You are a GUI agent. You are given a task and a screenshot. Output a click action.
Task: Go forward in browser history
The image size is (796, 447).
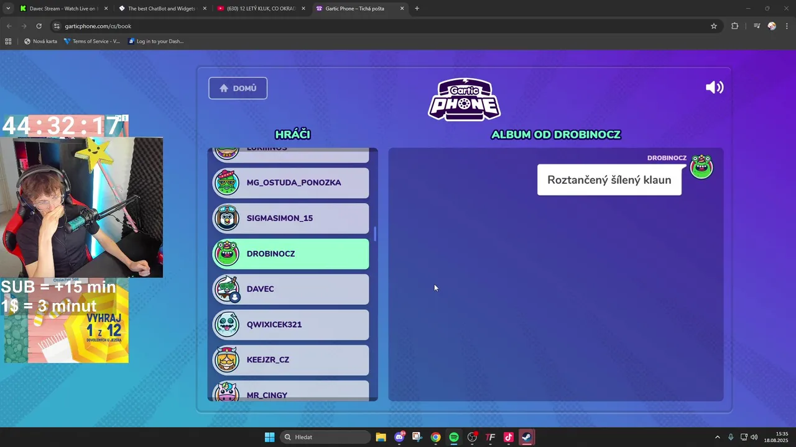pos(24,26)
